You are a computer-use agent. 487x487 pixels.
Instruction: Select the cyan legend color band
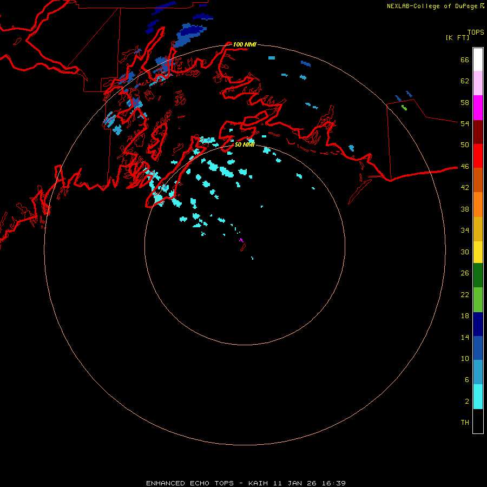click(x=478, y=397)
